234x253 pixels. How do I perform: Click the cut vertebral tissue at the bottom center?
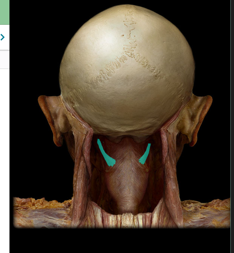pyautogui.click(x=128, y=220)
